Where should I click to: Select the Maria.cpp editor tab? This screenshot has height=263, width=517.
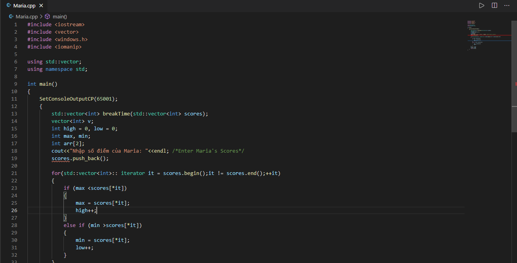24,5
